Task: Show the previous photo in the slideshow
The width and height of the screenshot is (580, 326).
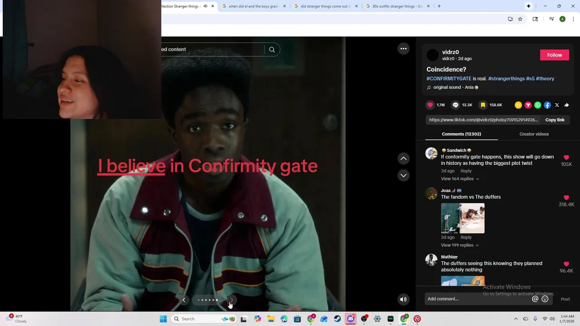Action: click(184, 300)
